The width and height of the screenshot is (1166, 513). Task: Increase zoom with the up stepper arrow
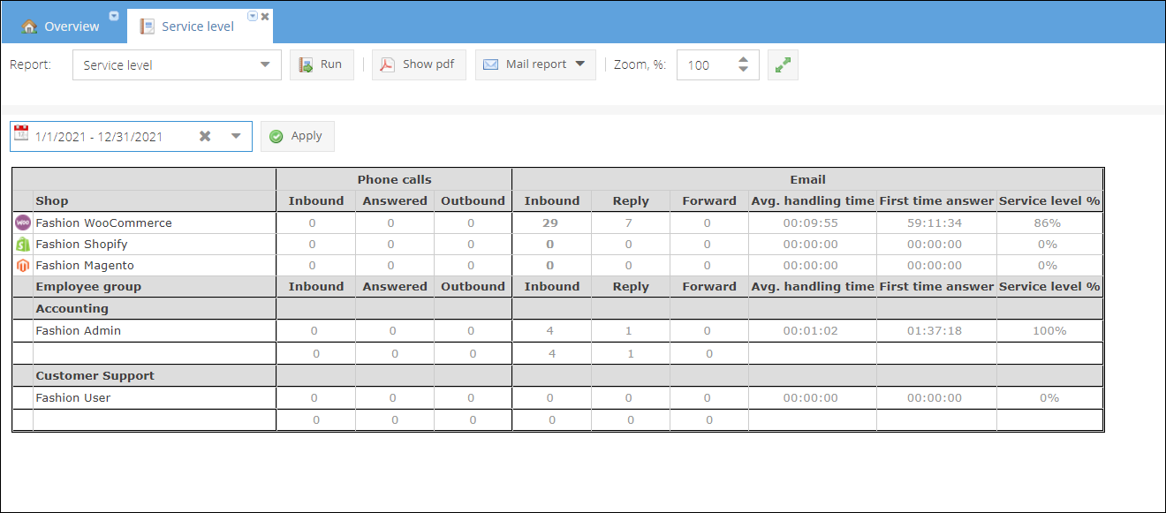744,59
